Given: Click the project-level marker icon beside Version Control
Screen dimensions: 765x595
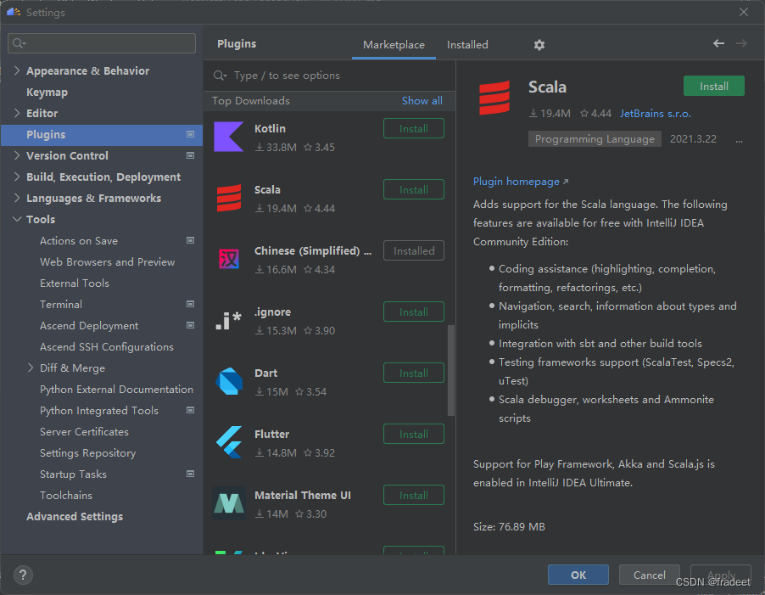Looking at the screenshot, I should coord(191,155).
